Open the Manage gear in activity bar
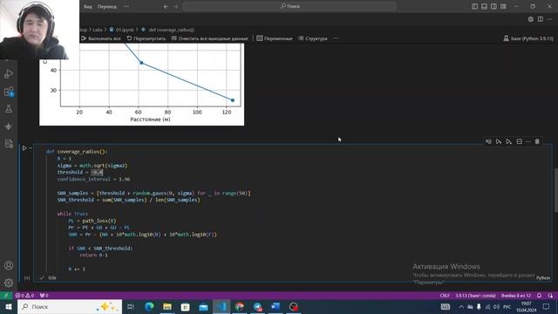The image size is (558, 314). pos(9,283)
